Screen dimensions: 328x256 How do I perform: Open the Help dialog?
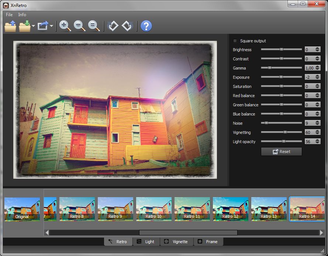coord(146,26)
